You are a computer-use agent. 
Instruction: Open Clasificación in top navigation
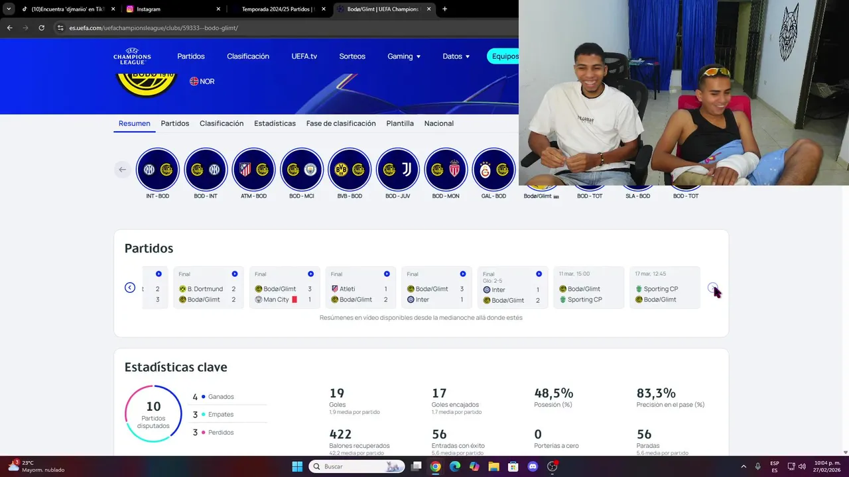click(x=248, y=56)
